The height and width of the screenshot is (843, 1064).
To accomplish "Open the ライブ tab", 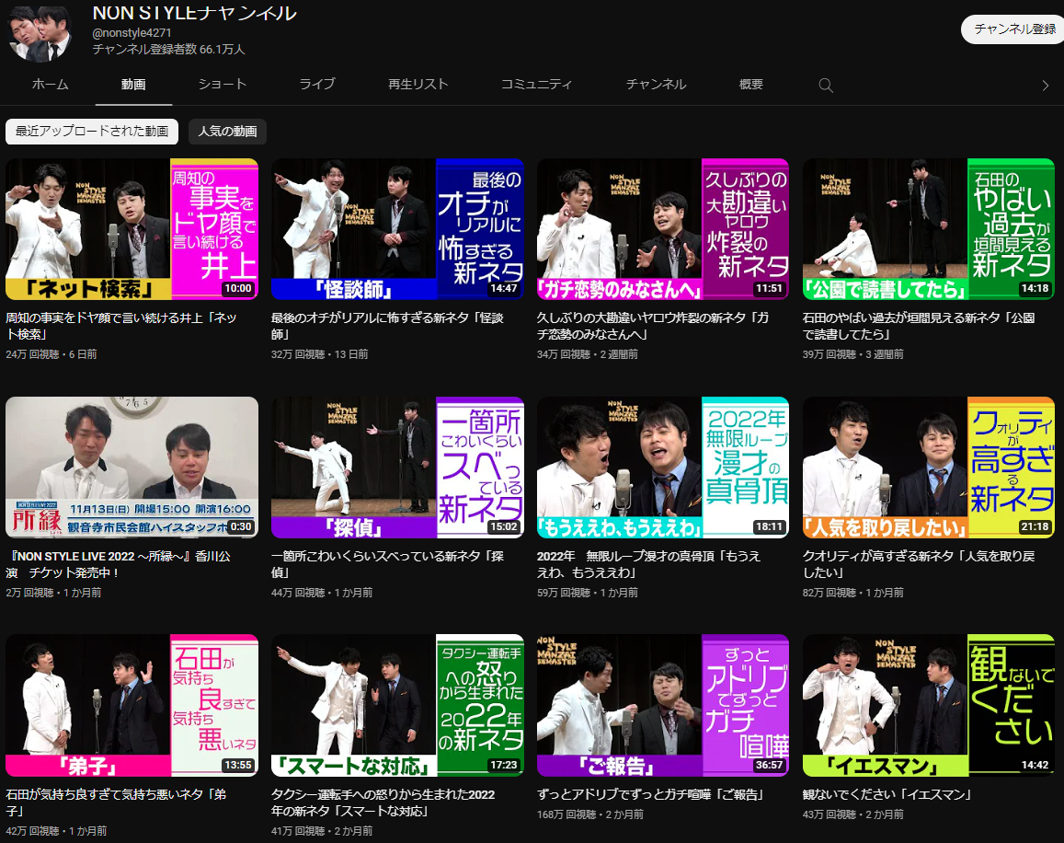I will coord(317,85).
